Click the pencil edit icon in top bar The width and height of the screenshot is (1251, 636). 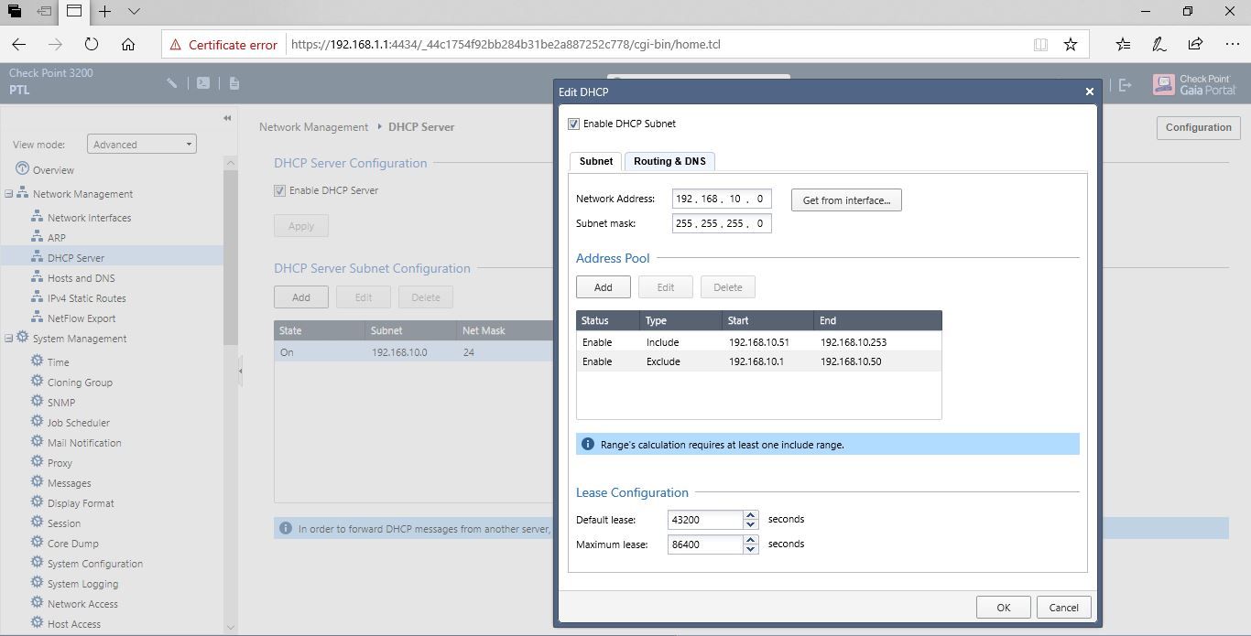[x=172, y=82]
